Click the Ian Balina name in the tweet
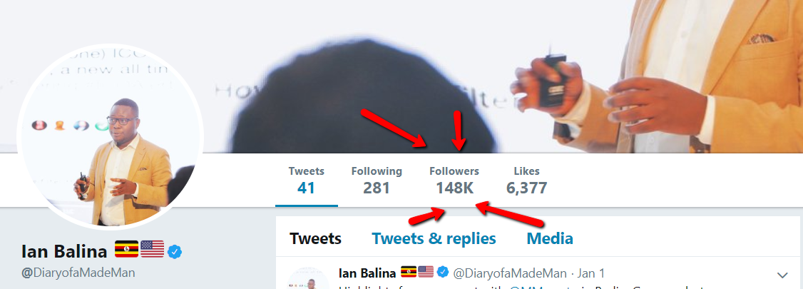The image size is (803, 289). click(367, 273)
